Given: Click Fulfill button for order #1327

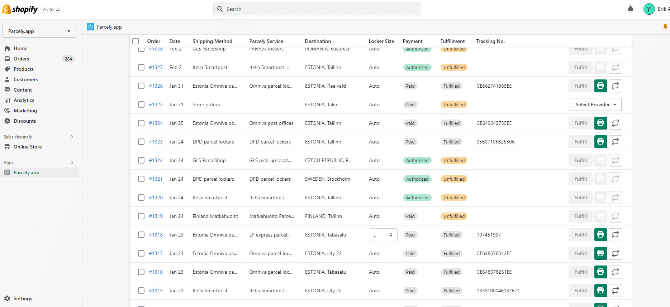Looking at the screenshot, I should pyautogui.click(x=580, y=67).
